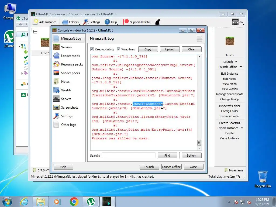Clear the log output

tap(192, 49)
